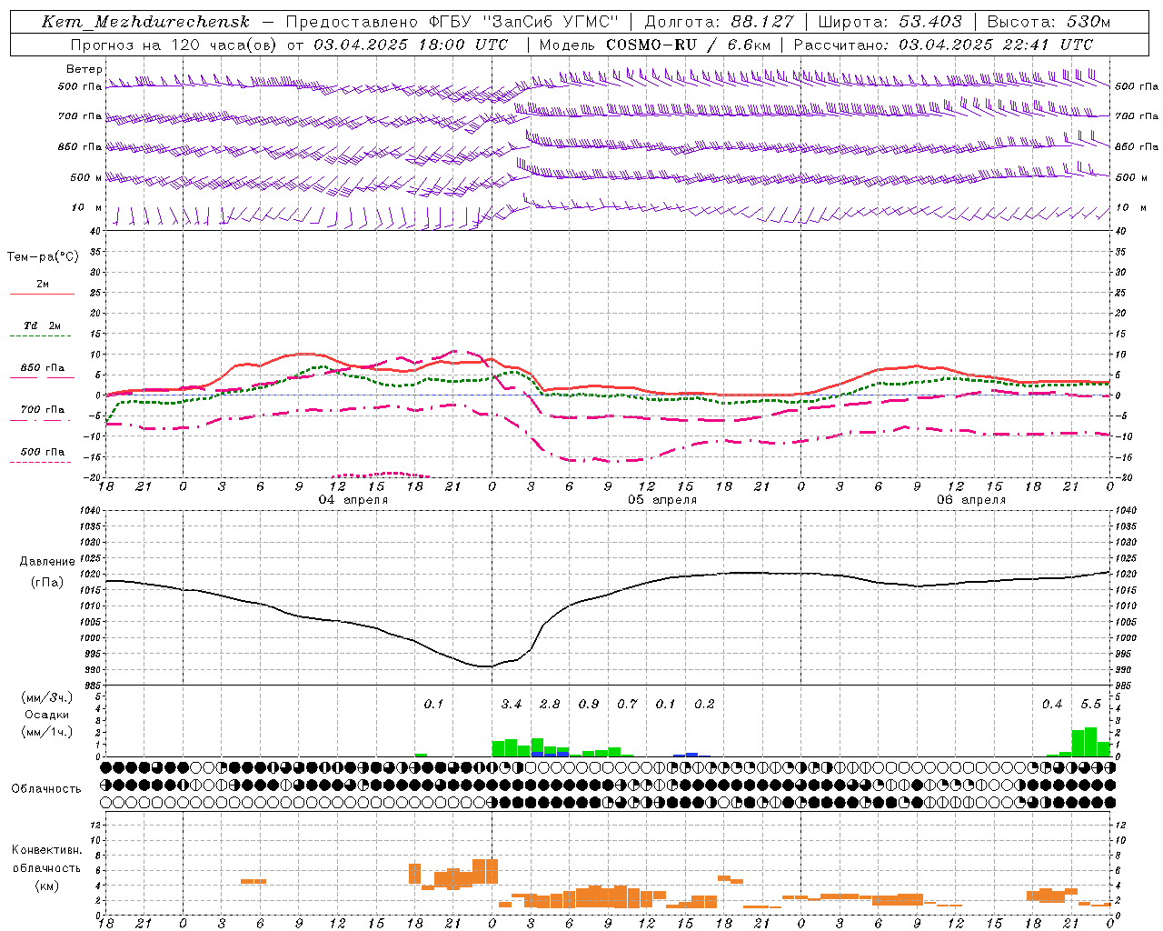Click the 'Долгота: 88.127' header value

coord(719,22)
